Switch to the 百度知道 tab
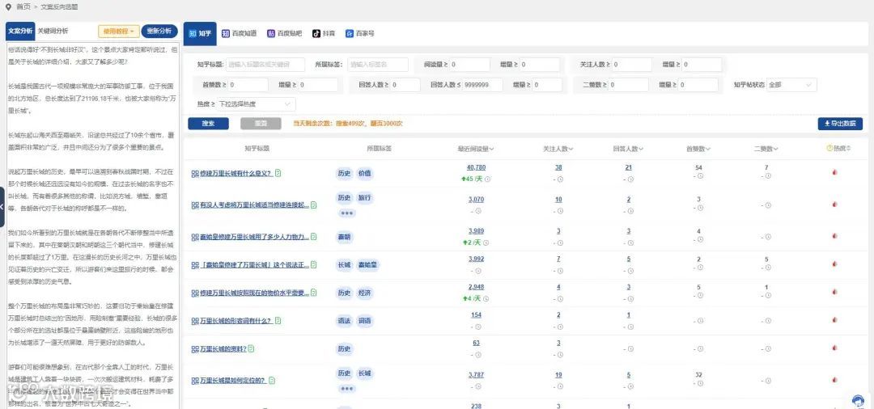 pos(239,33)
